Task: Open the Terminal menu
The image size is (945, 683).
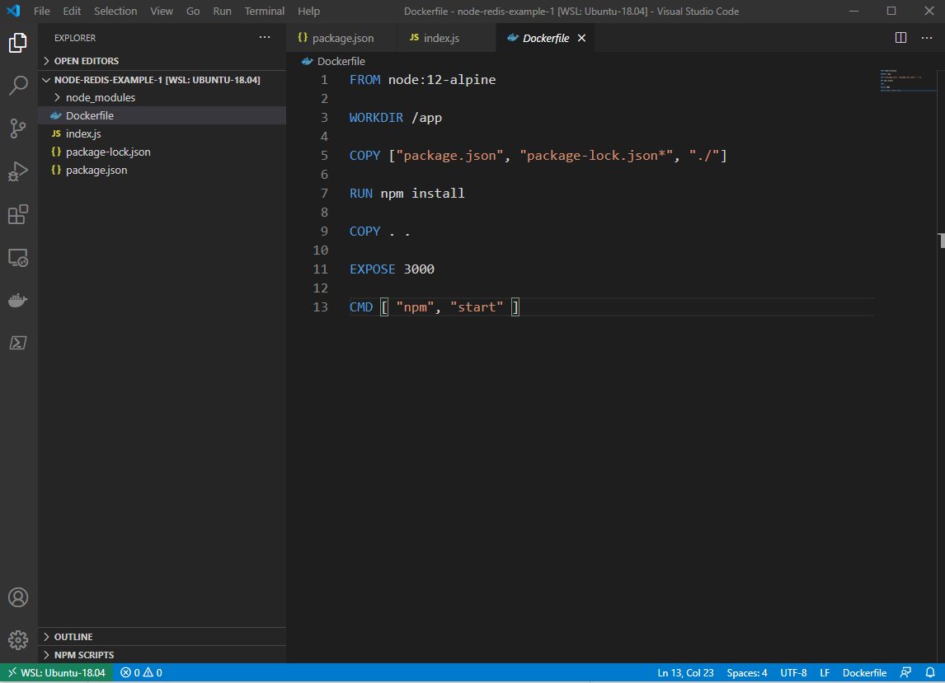Action: point(264,11)
